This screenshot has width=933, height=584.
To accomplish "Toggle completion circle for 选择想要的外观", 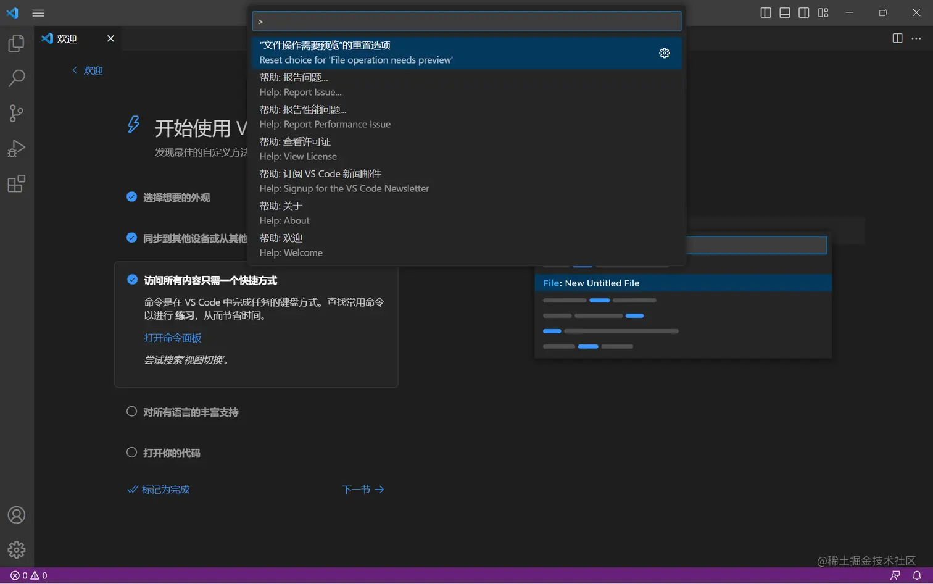I will [131, 197].
